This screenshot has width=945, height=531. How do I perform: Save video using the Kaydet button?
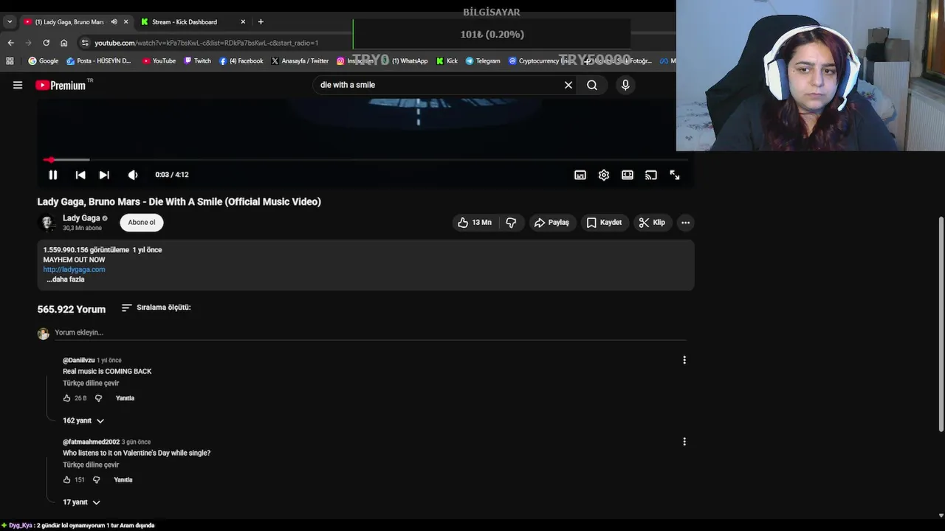[605, 222]
